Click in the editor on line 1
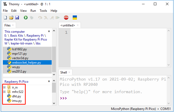The width and height of the screenshot is (174, 112). pyautogui.click(x=119, y=32)
